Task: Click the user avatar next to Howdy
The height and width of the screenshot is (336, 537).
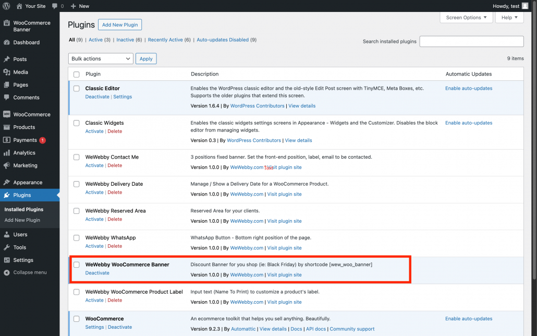Action: tap(525, 6)
